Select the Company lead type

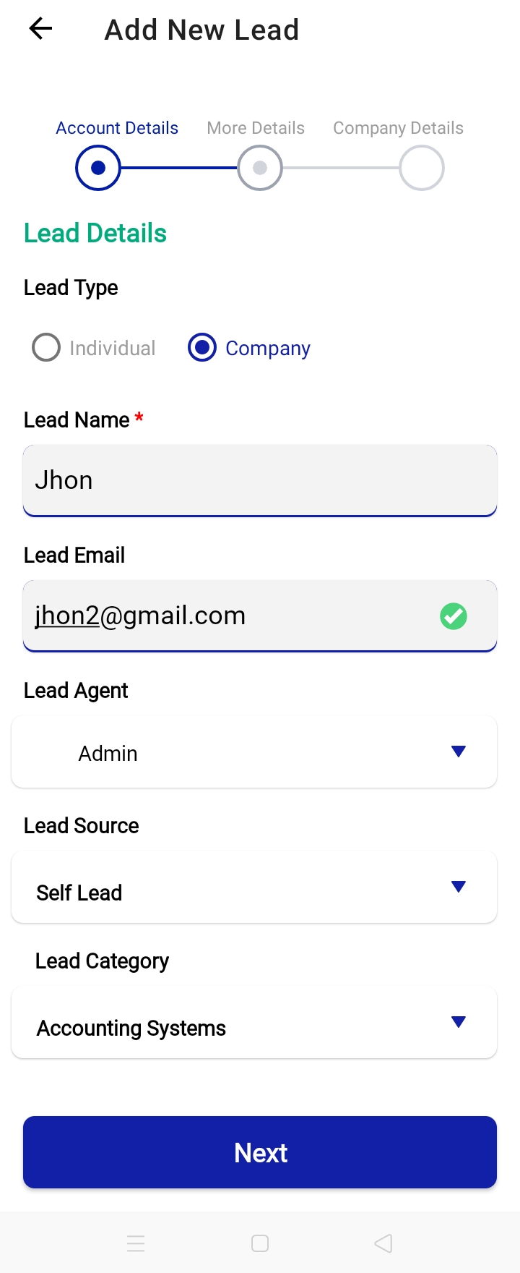[248, 348]
